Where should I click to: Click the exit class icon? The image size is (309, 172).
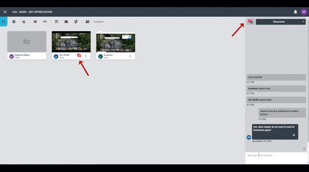3,22
